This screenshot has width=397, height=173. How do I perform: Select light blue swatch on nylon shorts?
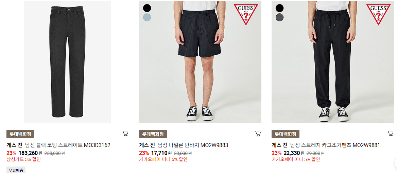[x=147, y=17]
